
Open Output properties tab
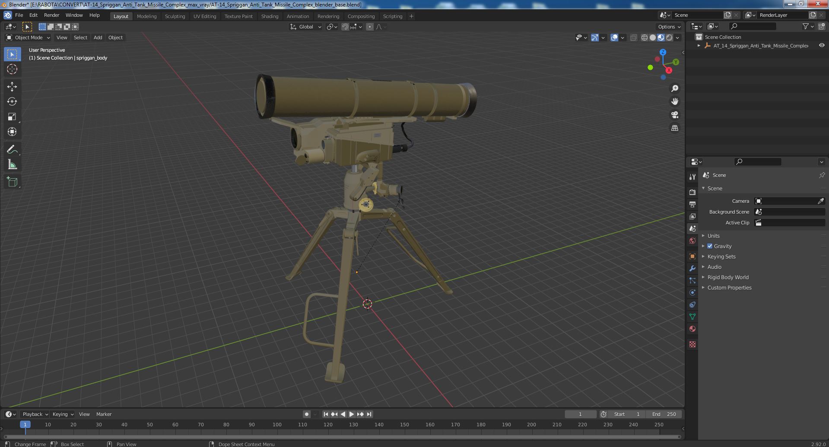[x=692, y=204]
